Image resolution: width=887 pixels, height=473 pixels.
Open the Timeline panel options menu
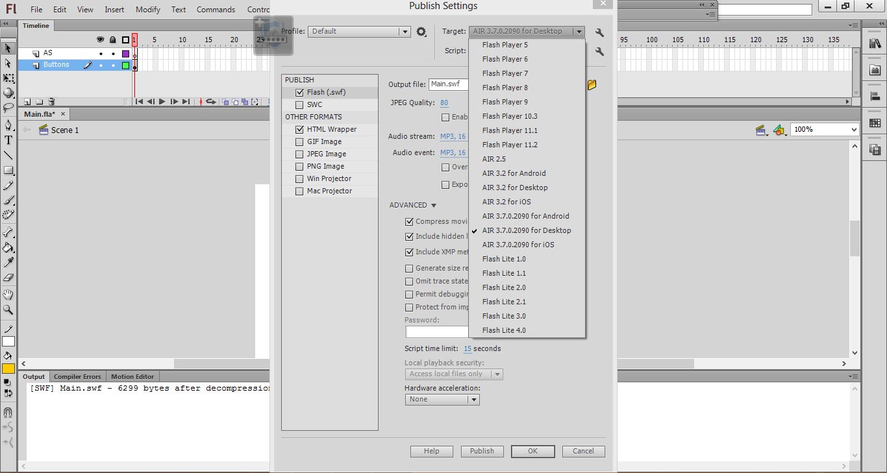[853, 26]
